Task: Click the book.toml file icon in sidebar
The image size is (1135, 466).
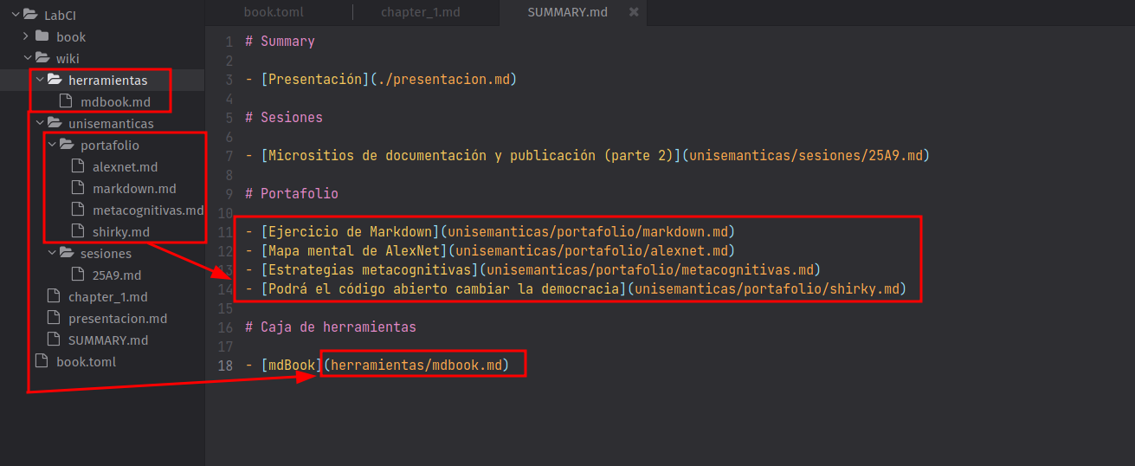Action: (x=41, y=361)
